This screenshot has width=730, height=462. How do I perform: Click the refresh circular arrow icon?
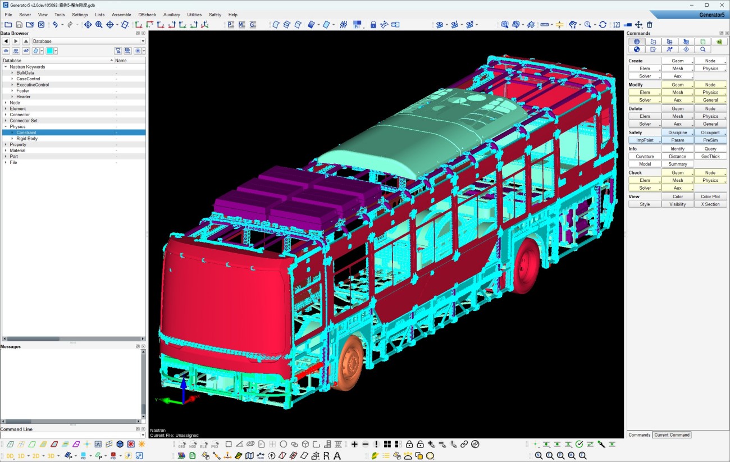(603, 25)
